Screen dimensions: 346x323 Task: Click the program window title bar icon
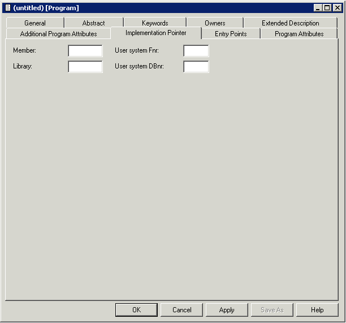click(x=7, y=8)
